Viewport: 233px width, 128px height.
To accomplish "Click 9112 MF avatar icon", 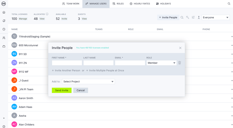I will [x=14, y=72].
